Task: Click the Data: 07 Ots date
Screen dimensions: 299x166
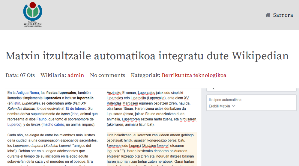Action: (x=20, y=75)
